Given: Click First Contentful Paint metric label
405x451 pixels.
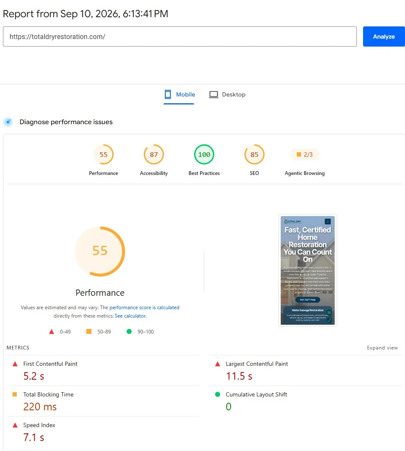Looking at the screenshot, I should click(x=50, y=364).
